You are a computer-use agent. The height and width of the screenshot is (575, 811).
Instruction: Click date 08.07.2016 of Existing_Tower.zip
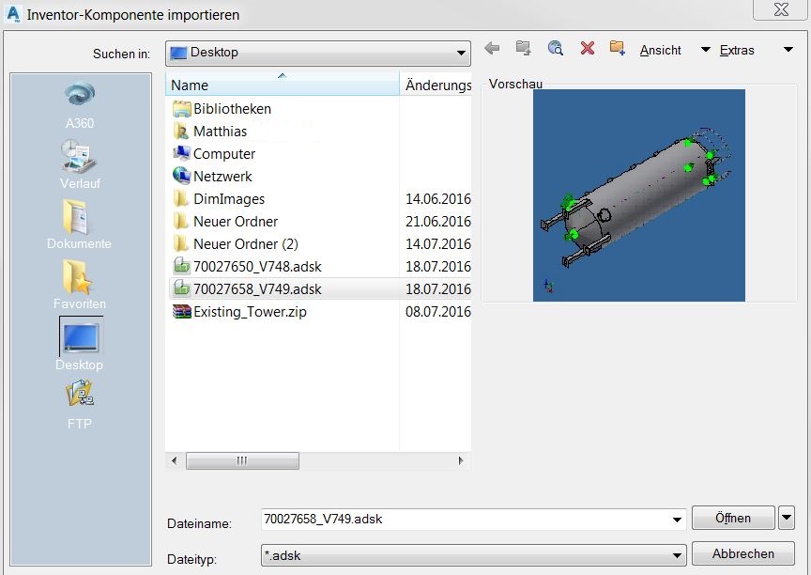click(x=438, y=312)
